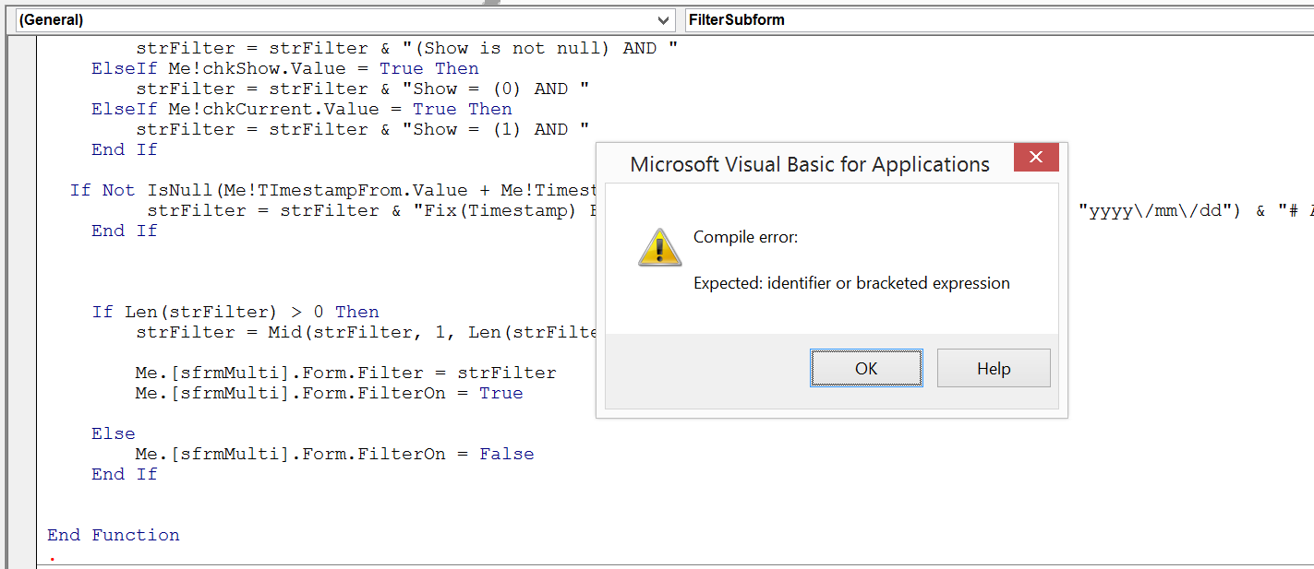Image resolution: width=1314 pixels, height=569 pixels.
Task: Open Help for the compile error
Action: point(994,368)
